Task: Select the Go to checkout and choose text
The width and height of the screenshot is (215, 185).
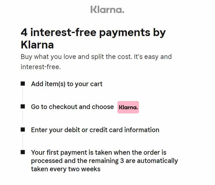Action: coord(72,107)
